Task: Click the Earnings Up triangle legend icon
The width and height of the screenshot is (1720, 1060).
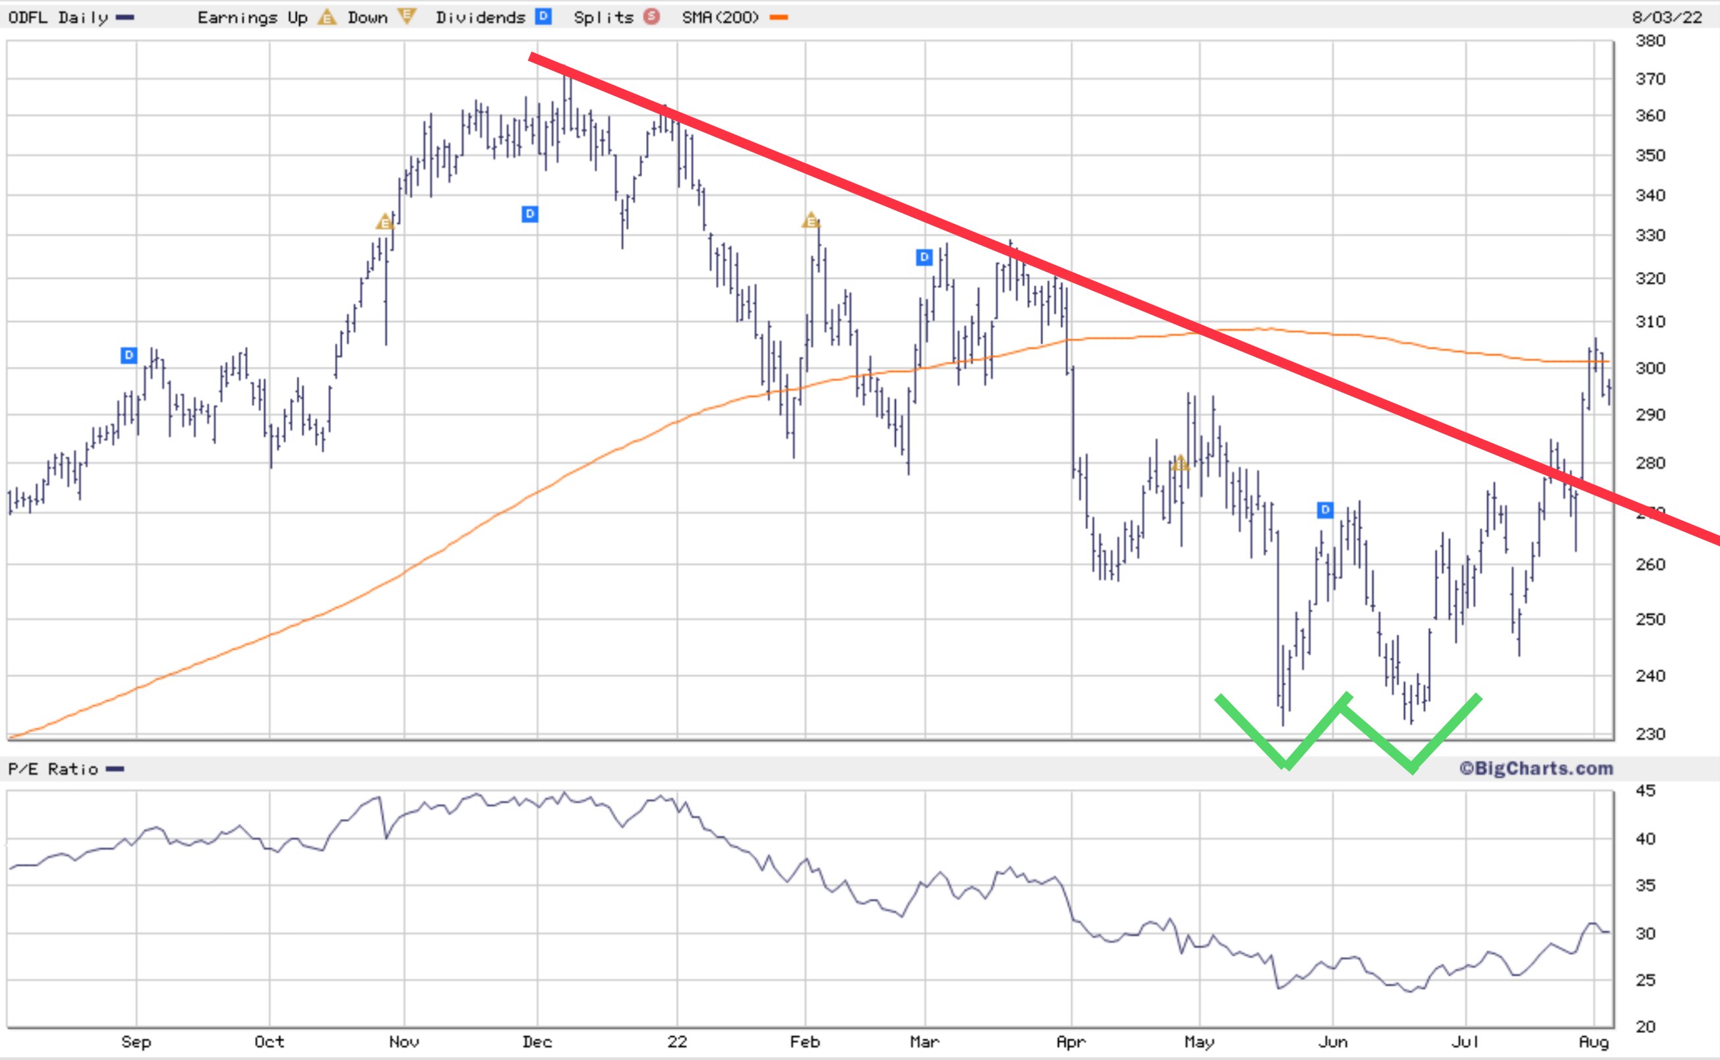Action: pyautogui.click(x=326, y=18)
